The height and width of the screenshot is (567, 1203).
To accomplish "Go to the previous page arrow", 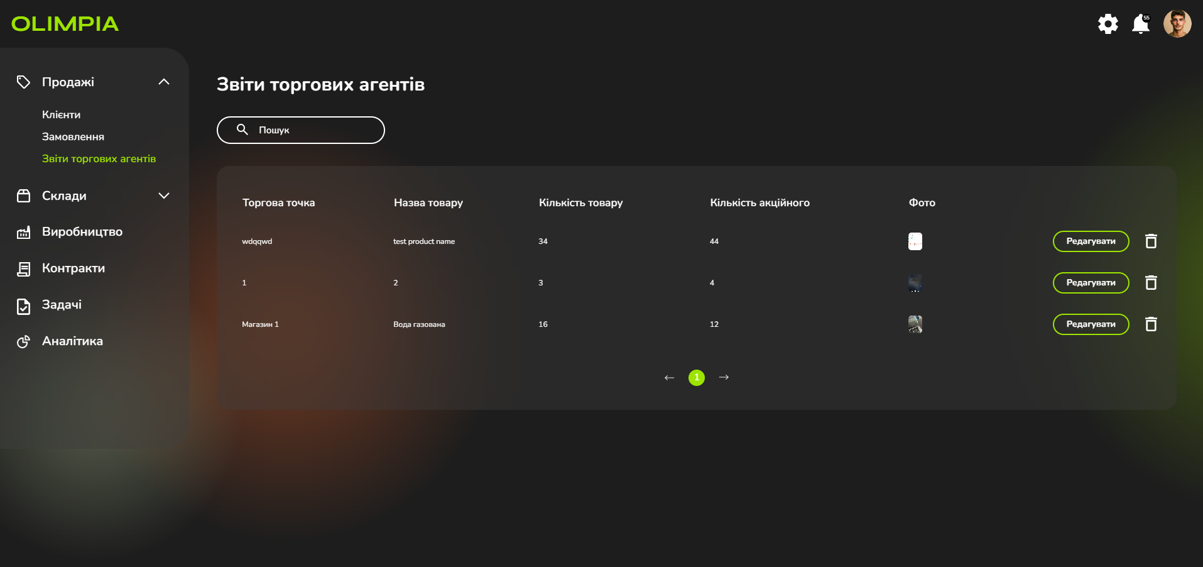I will pyautogui.click(x=669, y=378).
